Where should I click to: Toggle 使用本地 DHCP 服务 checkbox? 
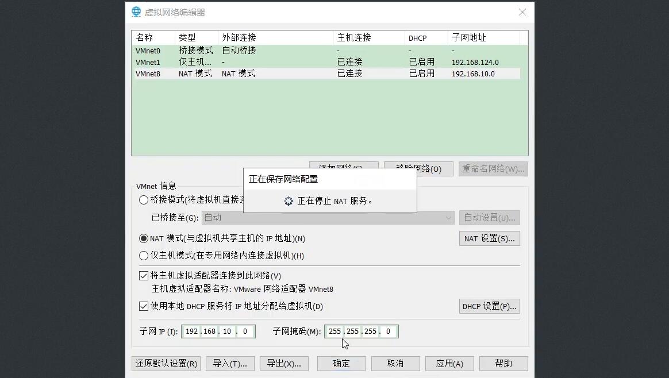point(144,306)
